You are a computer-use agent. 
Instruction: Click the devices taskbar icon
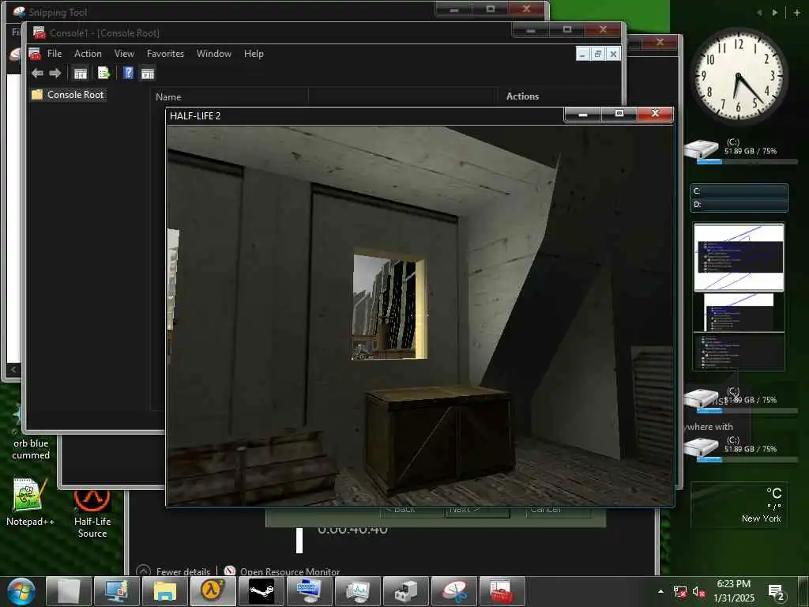pyautogui.click(x=405, y=591)
